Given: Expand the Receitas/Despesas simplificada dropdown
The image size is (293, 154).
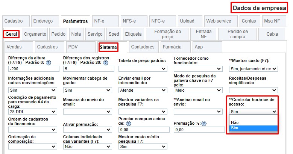Looking at the screenshot, I should click(x=254, y=91).
